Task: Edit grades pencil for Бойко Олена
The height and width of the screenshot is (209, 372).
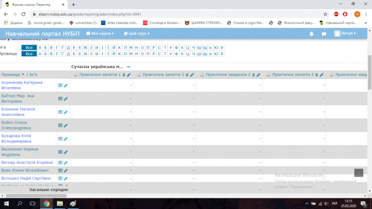Action: click(x=66, y=125)
